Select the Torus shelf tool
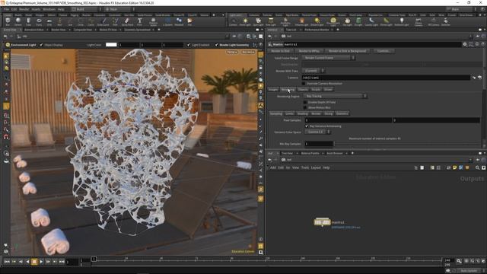The image size is (487, 274). point(39,21)
